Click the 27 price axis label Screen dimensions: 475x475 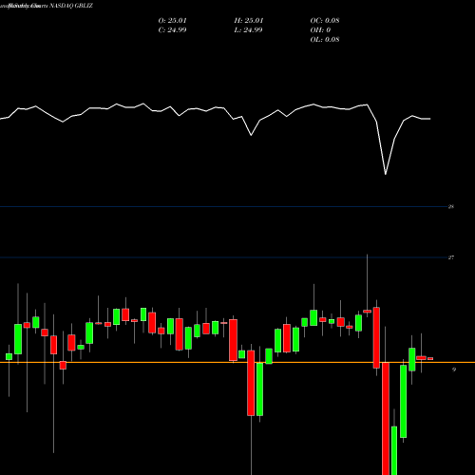[x=451, y=257]
